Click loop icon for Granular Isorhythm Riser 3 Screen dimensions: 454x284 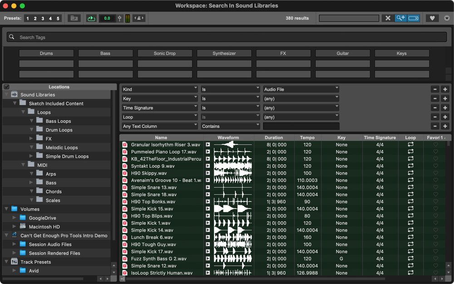point(410,145)
